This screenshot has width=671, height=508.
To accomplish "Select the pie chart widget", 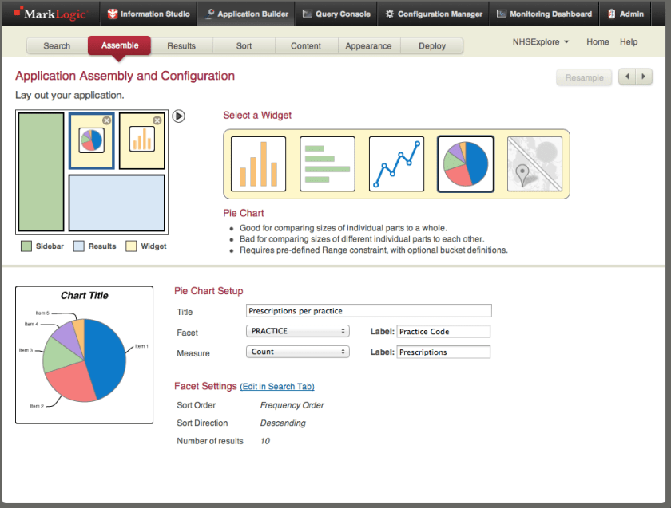I will point(466,163).
